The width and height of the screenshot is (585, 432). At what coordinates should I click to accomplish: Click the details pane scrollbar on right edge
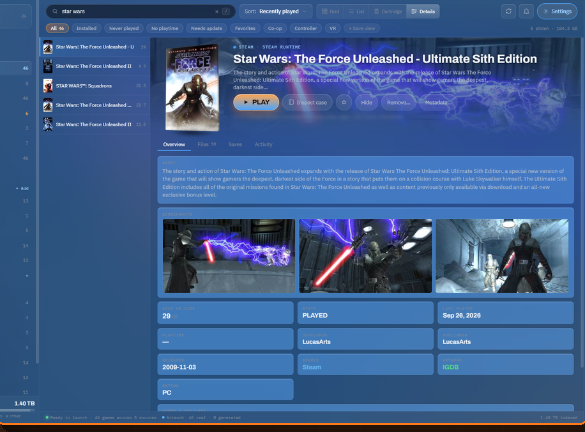pos(582,201)
